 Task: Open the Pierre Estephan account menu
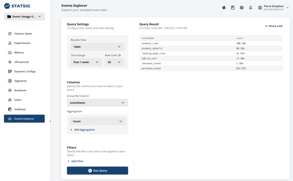(273, 8)
